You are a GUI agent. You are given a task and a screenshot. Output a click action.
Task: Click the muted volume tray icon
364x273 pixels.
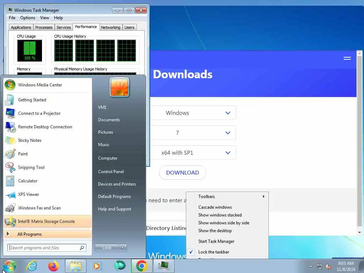328,267
